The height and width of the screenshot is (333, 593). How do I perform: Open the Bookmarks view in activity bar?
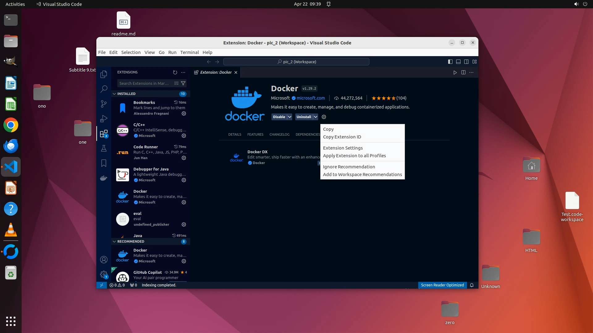pos(104,163)
